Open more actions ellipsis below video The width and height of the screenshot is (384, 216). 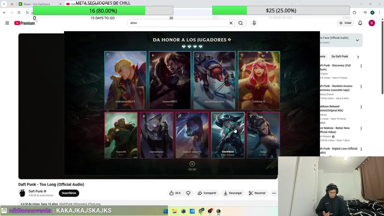pos(274,193)
